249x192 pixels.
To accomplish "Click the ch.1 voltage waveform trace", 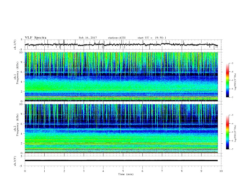I will (121, 45).
